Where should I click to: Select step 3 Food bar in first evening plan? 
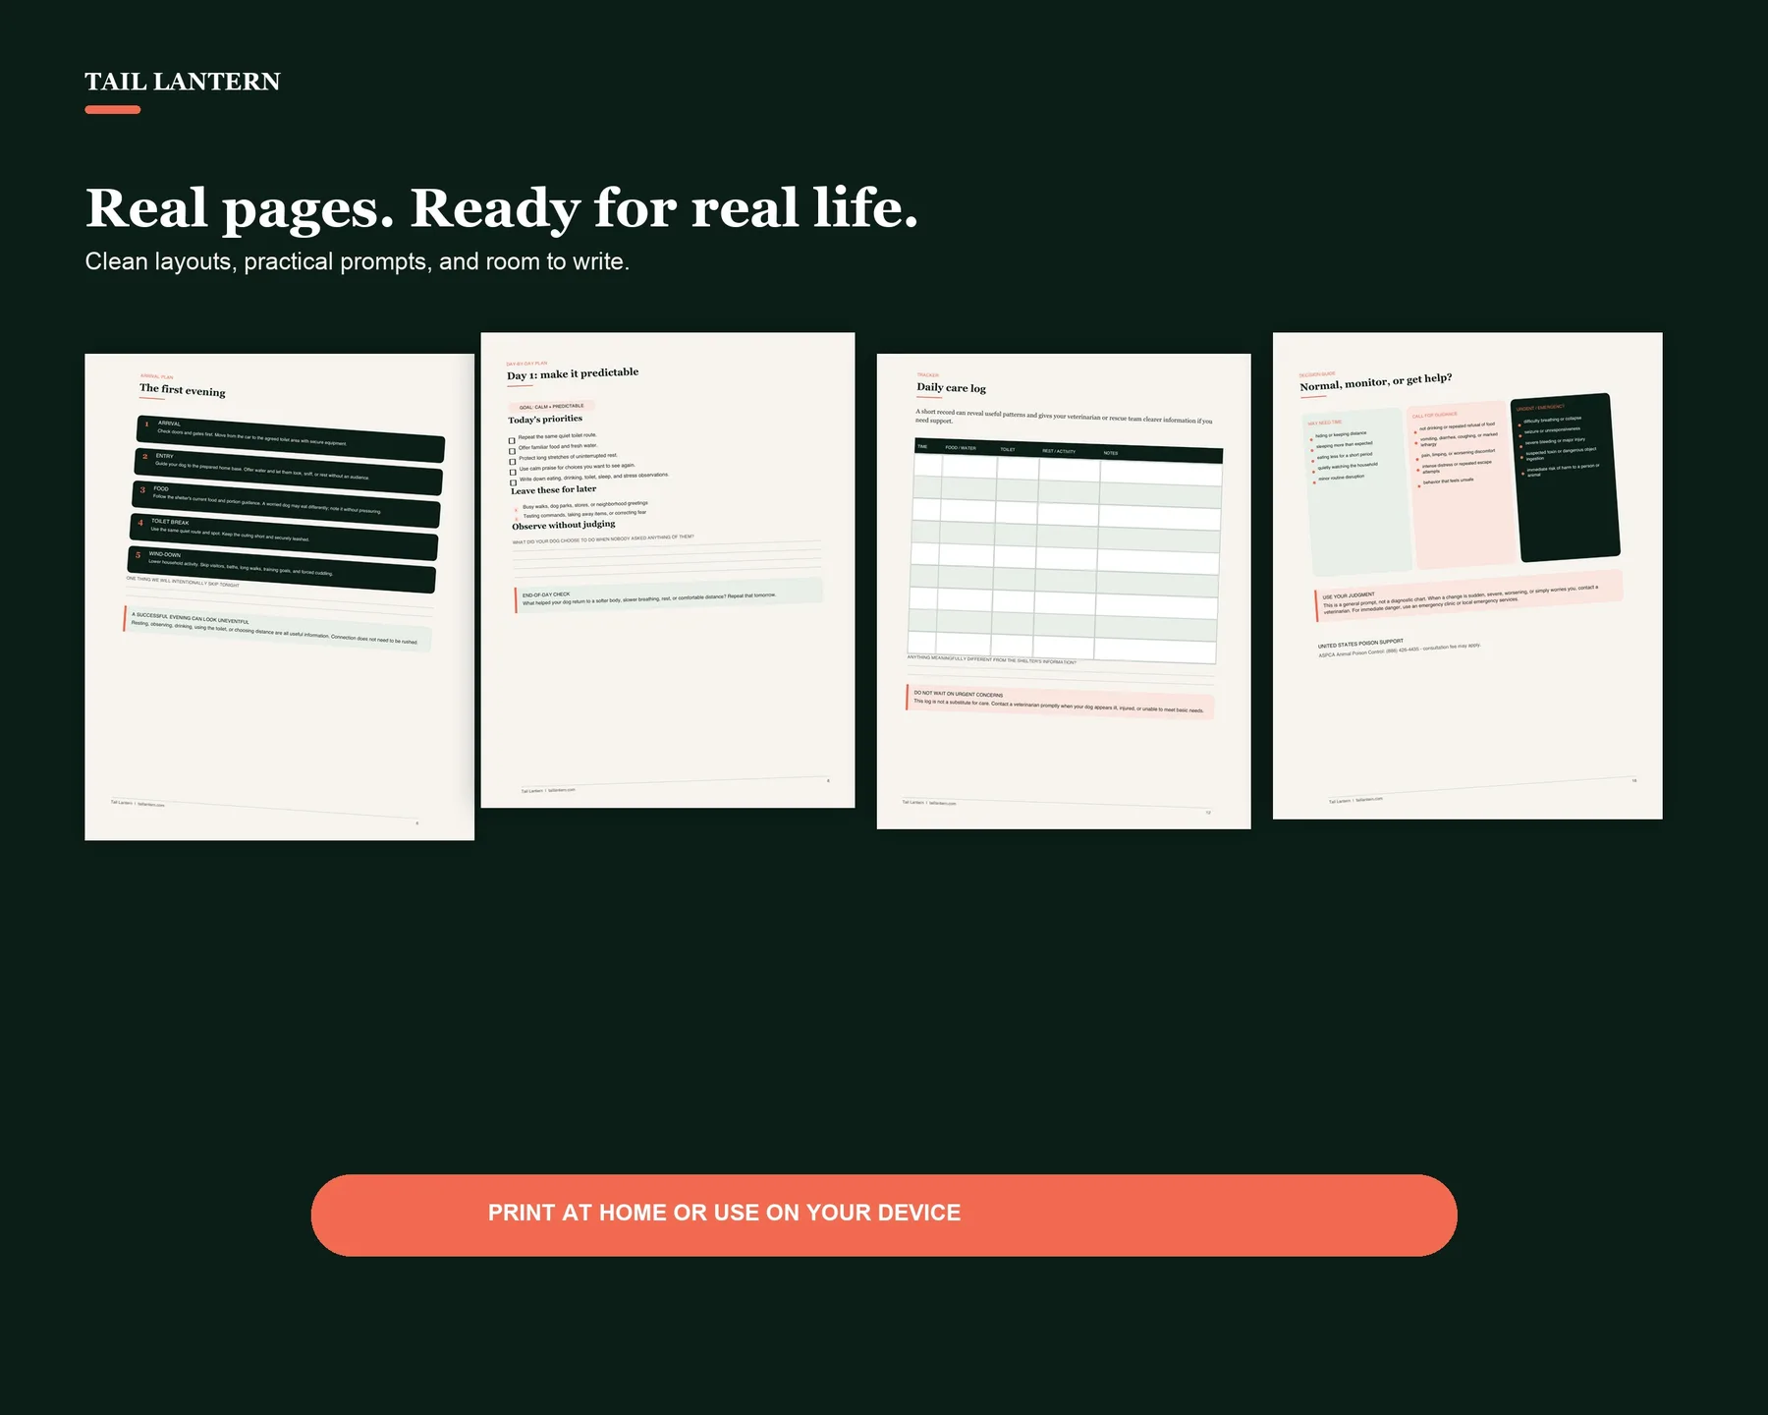click(286, 504)
